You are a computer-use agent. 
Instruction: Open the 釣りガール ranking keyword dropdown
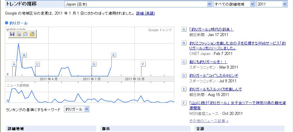(x=77, y=109)
